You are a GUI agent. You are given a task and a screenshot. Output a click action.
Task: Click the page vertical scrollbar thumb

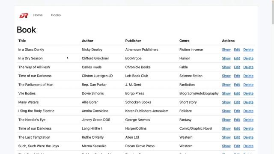[273, 12]
